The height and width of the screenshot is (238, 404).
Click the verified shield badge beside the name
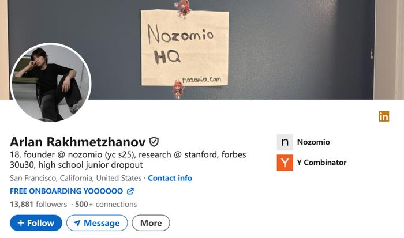click(x=154, y=142)
